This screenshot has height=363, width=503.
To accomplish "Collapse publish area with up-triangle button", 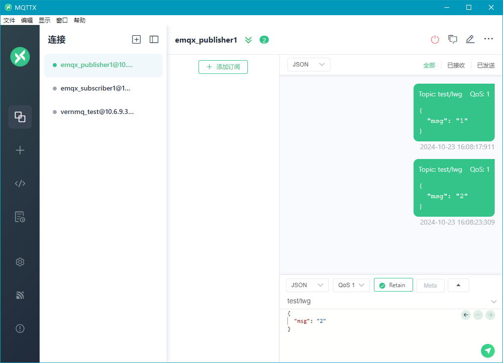I will tap(459, 285).
